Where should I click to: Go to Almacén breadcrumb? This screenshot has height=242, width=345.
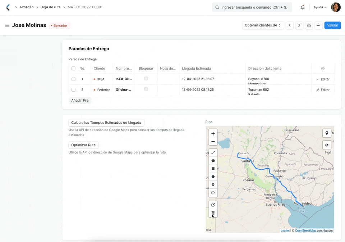pos(26,7)
